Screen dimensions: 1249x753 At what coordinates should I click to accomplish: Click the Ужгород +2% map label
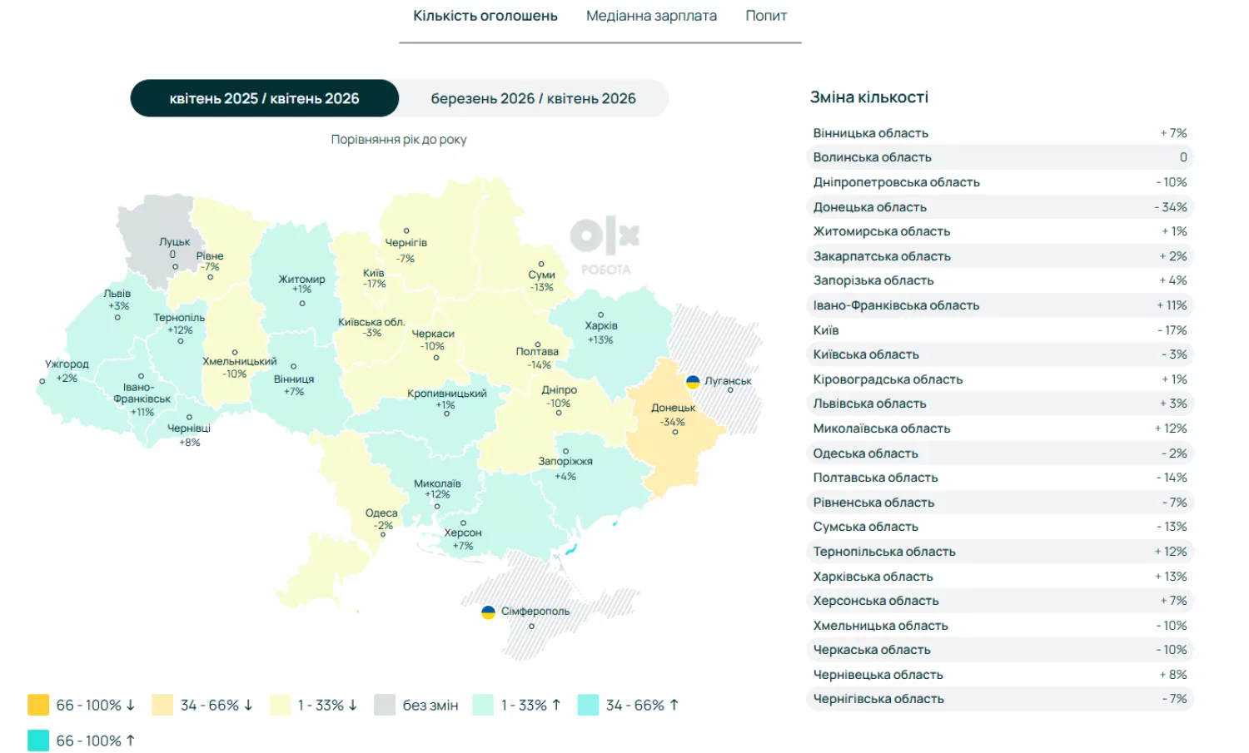coord(67,371)
